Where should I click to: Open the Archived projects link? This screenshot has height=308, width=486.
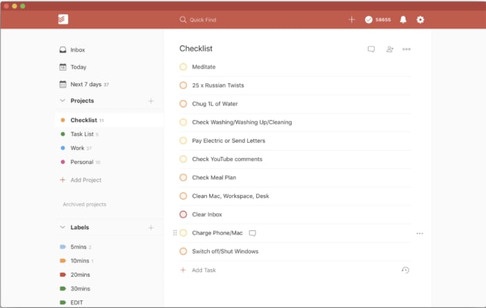click(85, 205)
